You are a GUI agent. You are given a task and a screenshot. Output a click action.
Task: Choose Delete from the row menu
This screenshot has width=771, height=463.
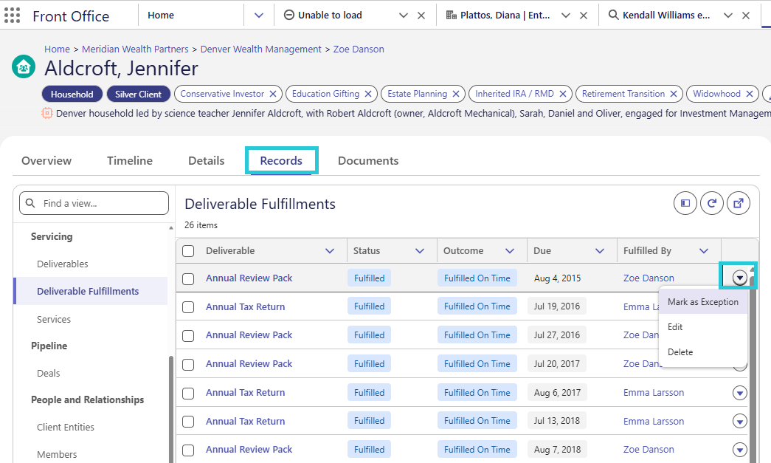pyautogui.click(x=702, y=352)
